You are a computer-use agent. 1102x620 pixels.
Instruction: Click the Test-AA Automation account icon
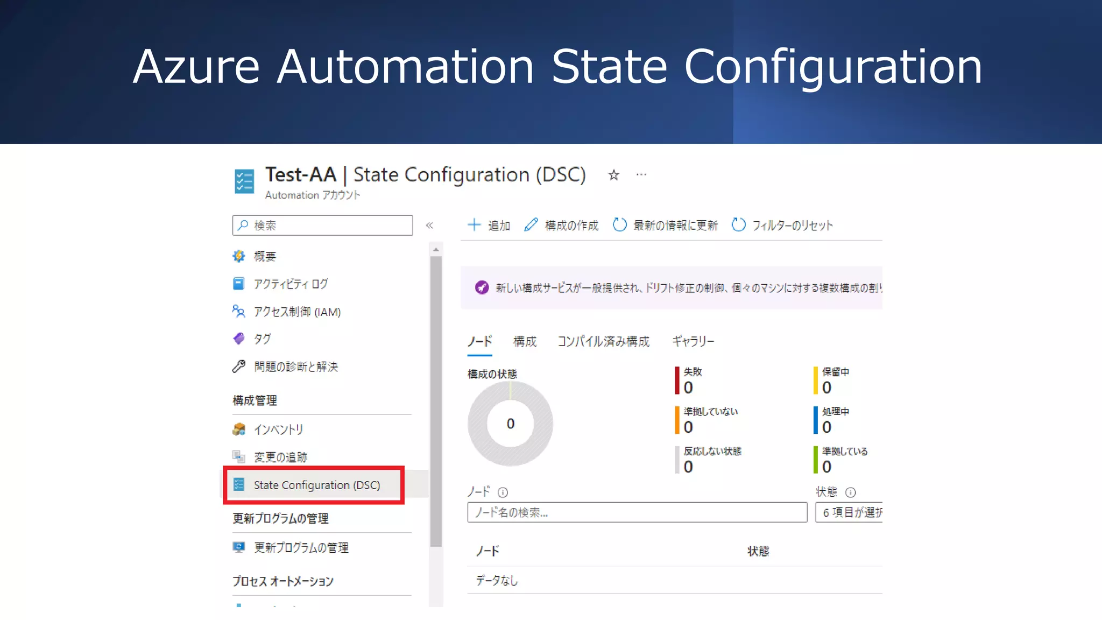pos(244,181)
